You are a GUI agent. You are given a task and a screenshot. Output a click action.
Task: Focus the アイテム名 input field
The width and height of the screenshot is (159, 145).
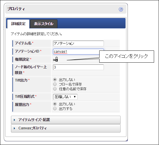[x=78, y=43]
